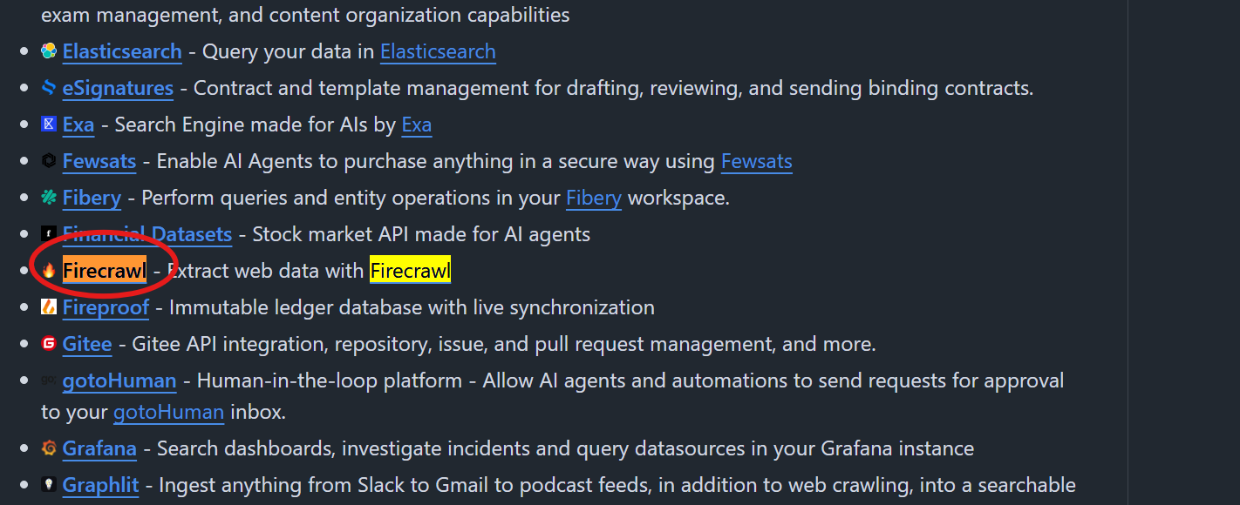Click the Graphlit logo icon
This screenshot has height=505, width=1240.
(x=49, y=484)
